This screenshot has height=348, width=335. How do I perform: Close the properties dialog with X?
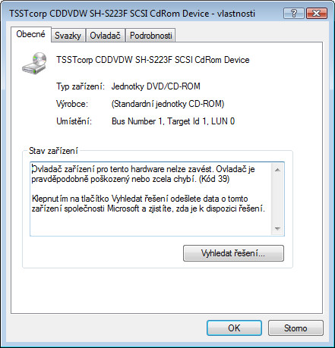tap(317, 13)
